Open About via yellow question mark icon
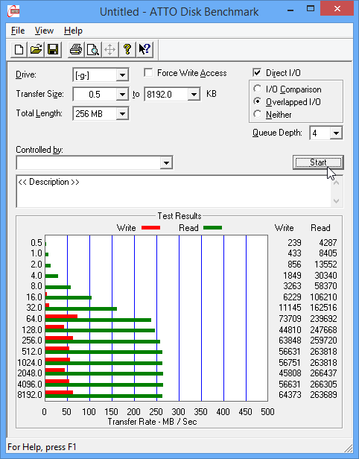359x459 pixels. 127,49
